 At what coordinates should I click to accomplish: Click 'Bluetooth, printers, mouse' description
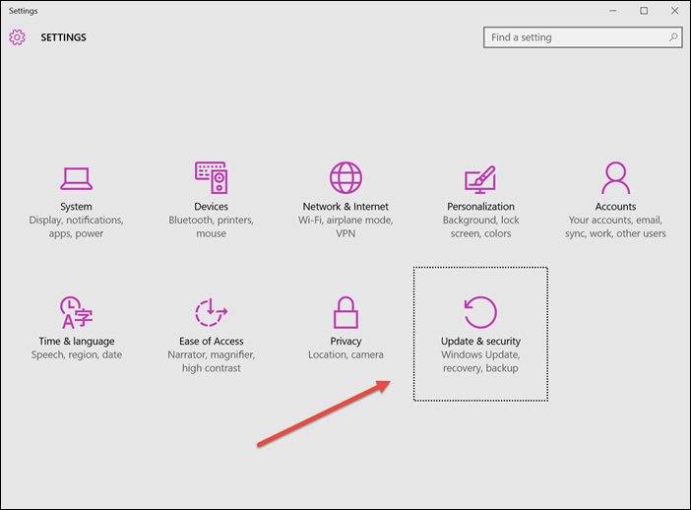click(211, 226)
